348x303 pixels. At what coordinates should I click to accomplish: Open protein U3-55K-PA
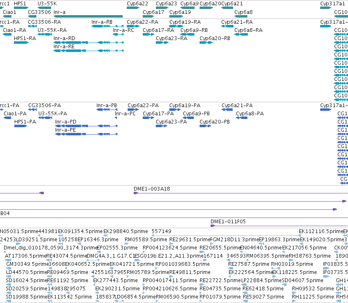45,118
